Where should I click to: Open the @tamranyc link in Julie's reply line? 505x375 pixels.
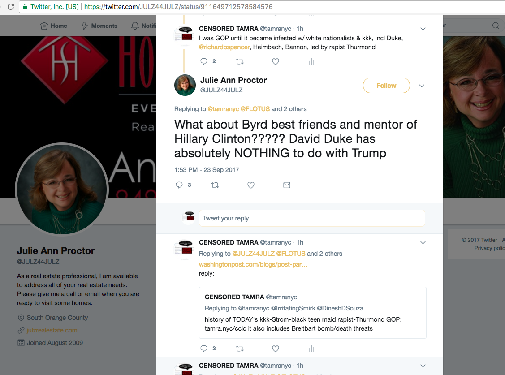223,109
